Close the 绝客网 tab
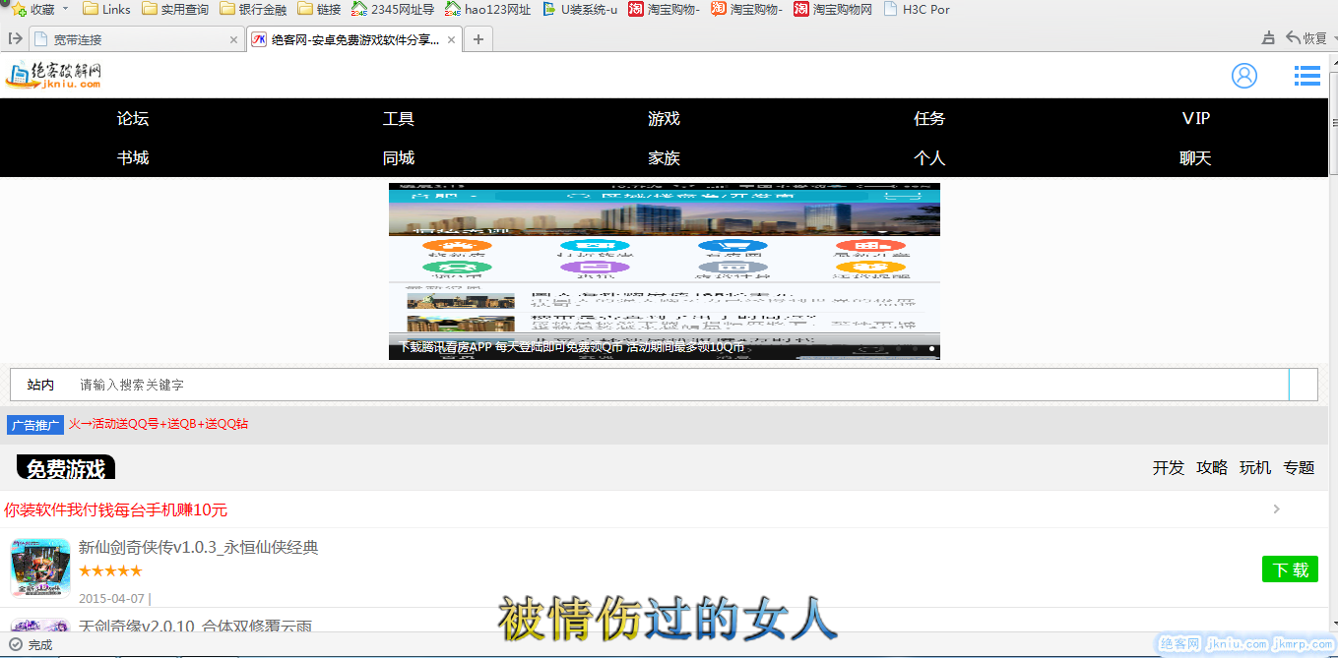Image resolution: width=1338 pixels, height=658 pixels. [452, 40]
